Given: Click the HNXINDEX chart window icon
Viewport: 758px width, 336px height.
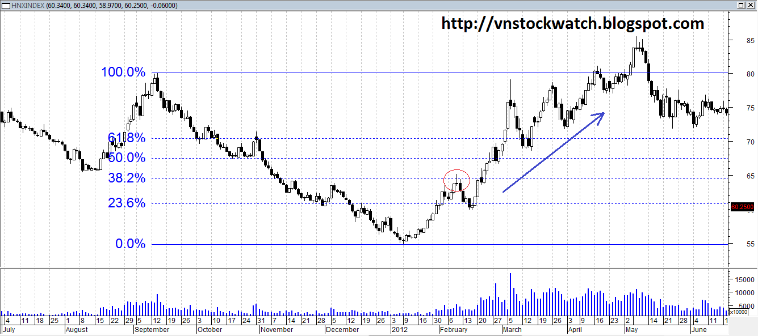Looking at the screenshot, I should point(6,5).
